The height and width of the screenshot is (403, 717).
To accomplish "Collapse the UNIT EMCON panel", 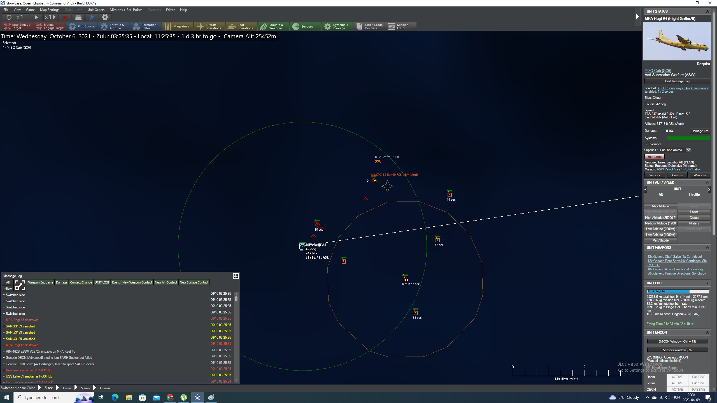I will [x=707, y=332].
